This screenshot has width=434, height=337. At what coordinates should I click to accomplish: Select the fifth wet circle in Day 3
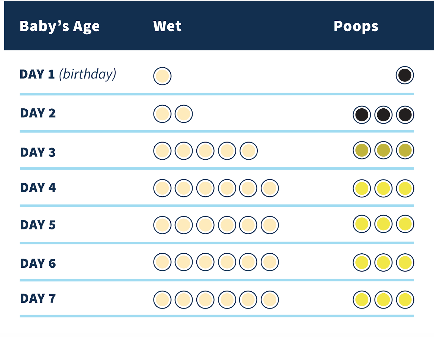click(x=248, y=151)
